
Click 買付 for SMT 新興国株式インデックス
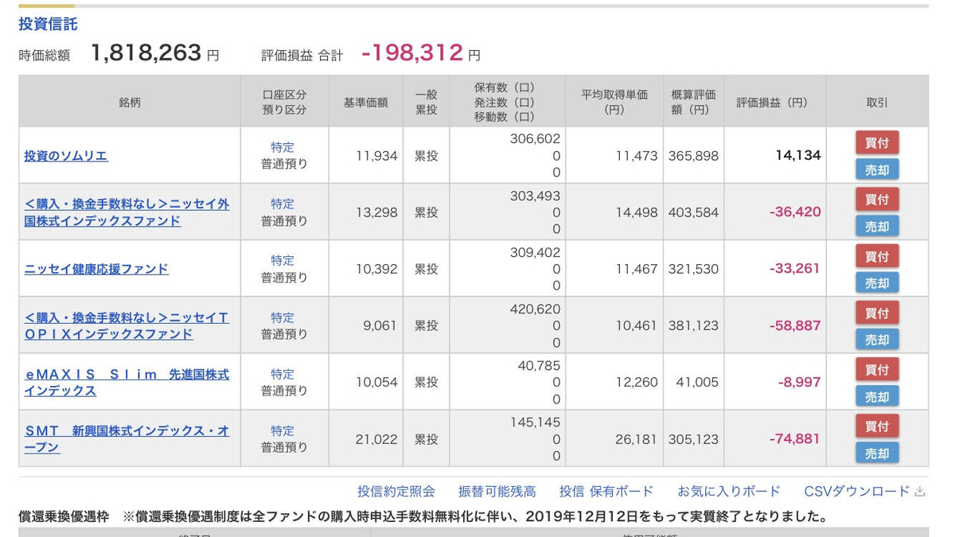(877, 426)
